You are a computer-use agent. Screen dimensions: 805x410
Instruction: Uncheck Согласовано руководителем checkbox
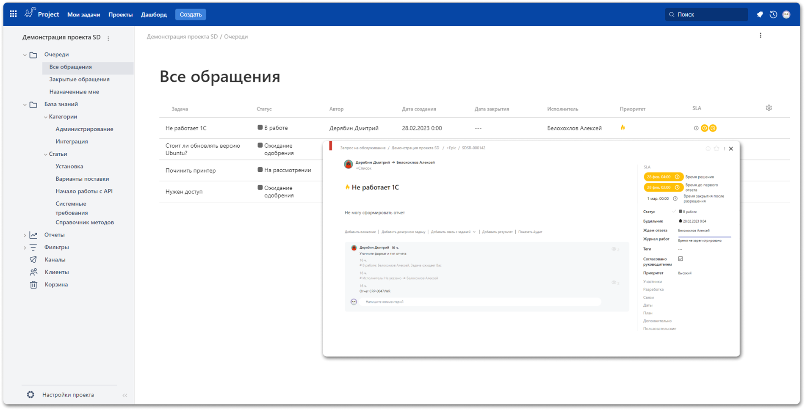coord(680,259)
